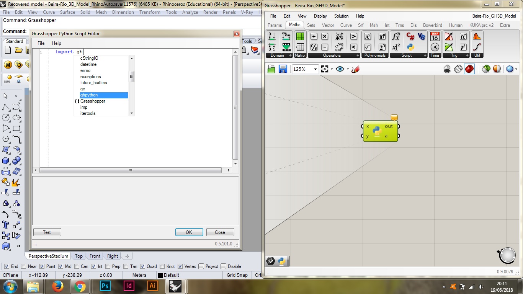Select Rhino pointer select tool
The image size is (523, 294).
coord(6,96)
